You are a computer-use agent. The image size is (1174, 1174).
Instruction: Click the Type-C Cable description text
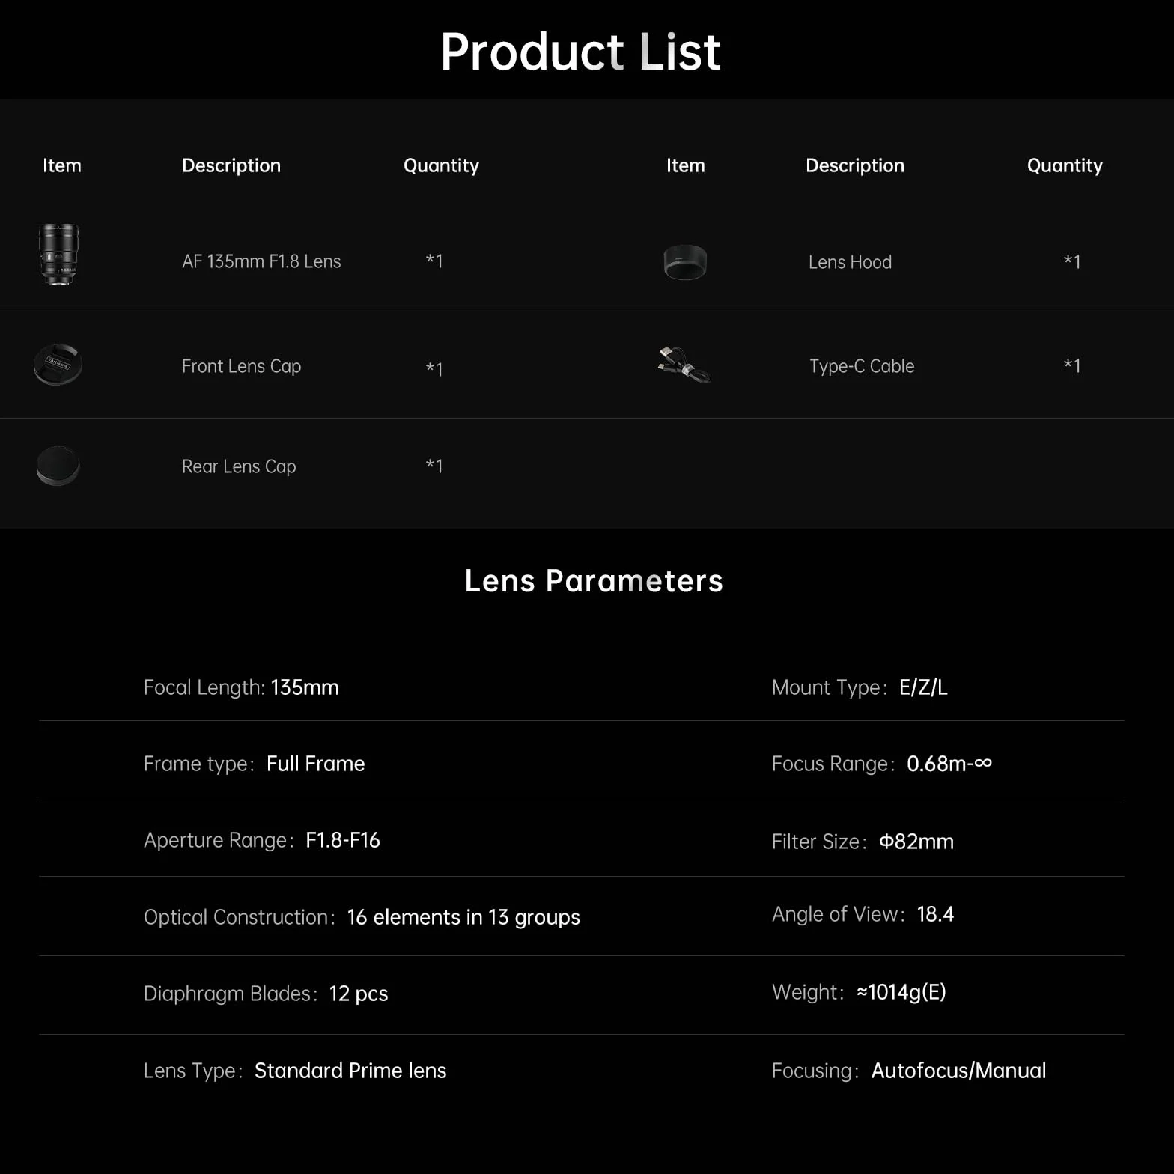tap(862, 366)
